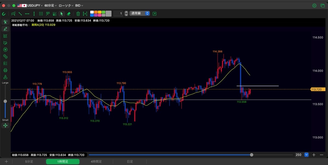The height and width of the screenshot is (165, 328).
Task: Open the USD/JPY currency pair dropdown
Action: (x=30, y=5)
